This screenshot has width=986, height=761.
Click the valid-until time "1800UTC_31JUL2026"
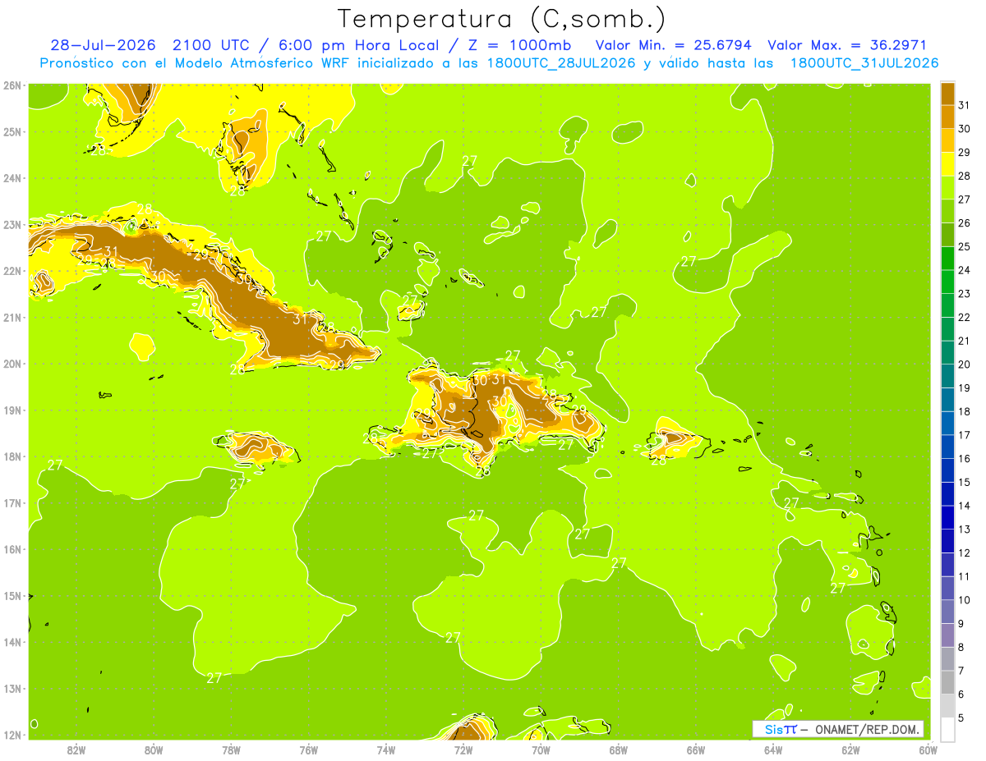coord(864,63)
